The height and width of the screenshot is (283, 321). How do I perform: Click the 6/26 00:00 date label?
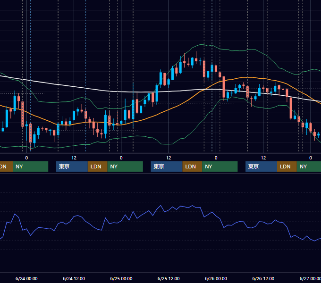click(216, 278)
